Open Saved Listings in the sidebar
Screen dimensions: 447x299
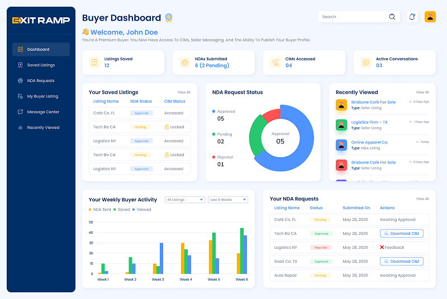coord(41,65)
